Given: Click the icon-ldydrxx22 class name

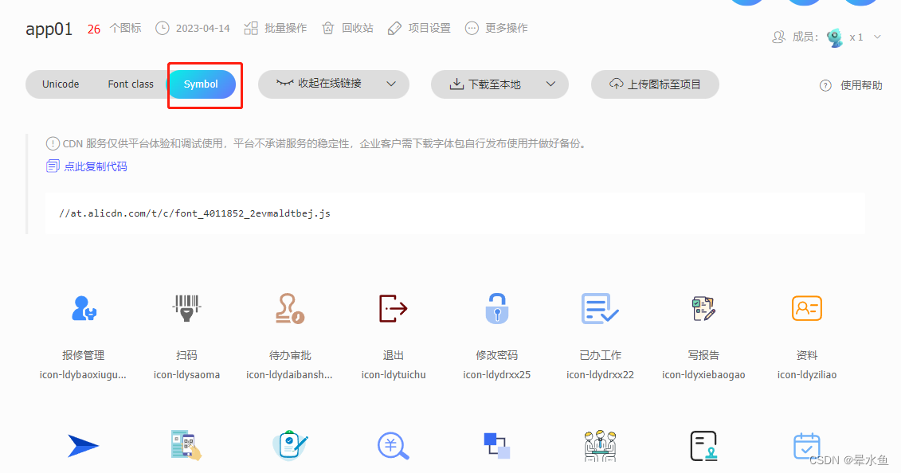Looking at the screenshot, I should coord(601,375).
